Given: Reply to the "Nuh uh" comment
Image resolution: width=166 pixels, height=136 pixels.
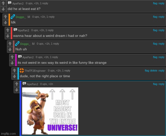Looking at the screenshot, I should point(161,44).
